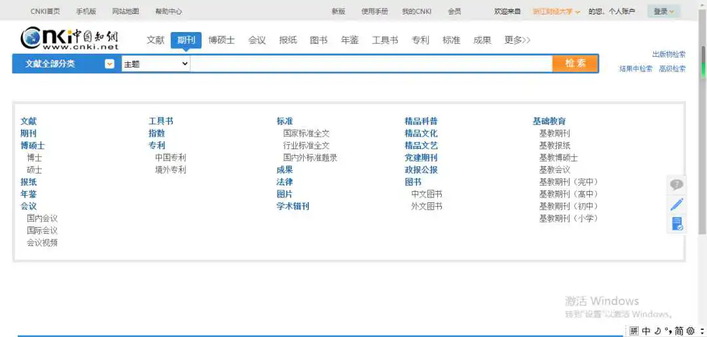Viewport: 707px width, 337px height.
Task: Click the IME 中 language indicator
Action: pos(646,331)
